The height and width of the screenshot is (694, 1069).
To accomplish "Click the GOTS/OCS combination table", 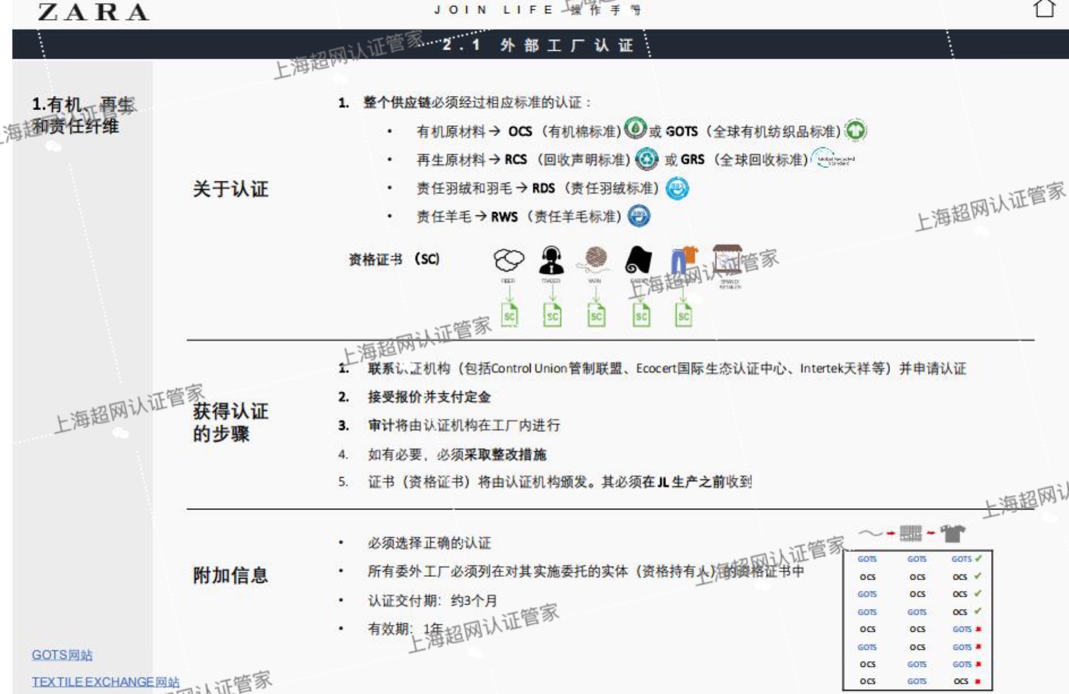I will [x=918, y=620].
